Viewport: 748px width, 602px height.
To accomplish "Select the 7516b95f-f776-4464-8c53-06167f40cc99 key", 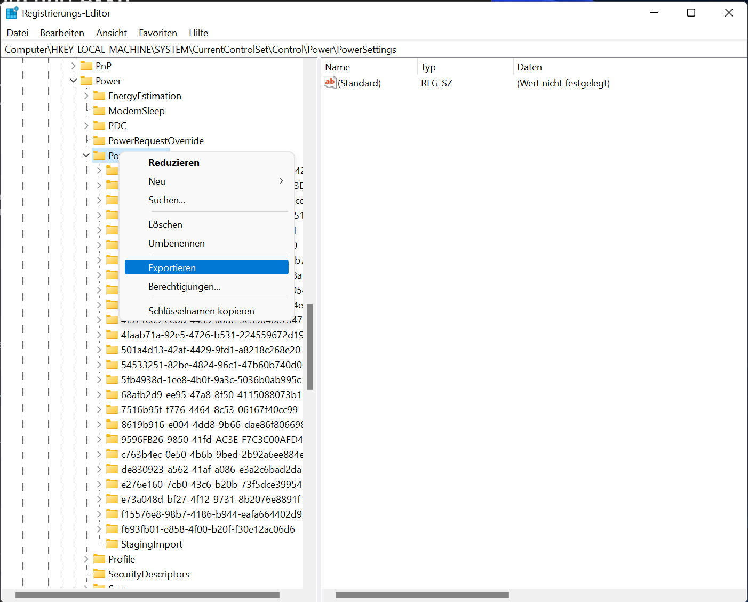I will point(209,409).
